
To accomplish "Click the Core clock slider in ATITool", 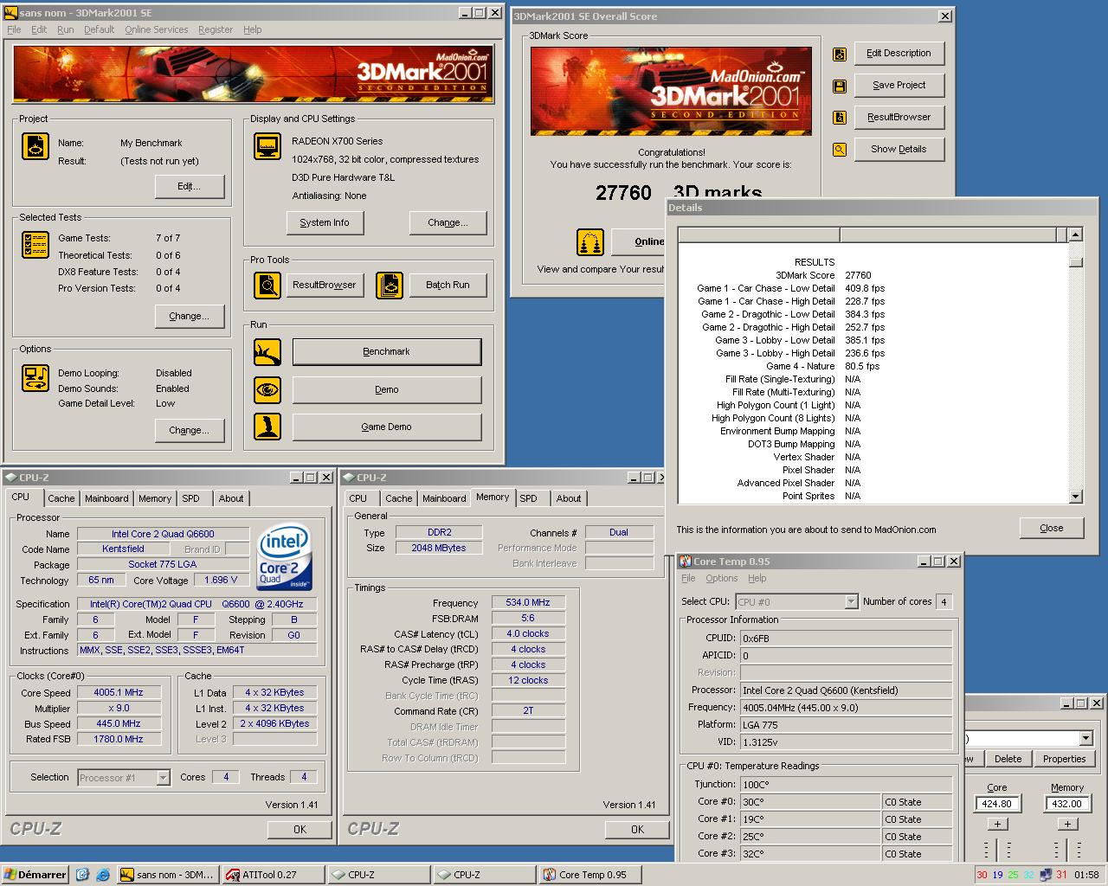I will [997, 848].
